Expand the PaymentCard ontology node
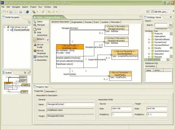The height and width of the screenshot is (130, 175). [149, 42]
